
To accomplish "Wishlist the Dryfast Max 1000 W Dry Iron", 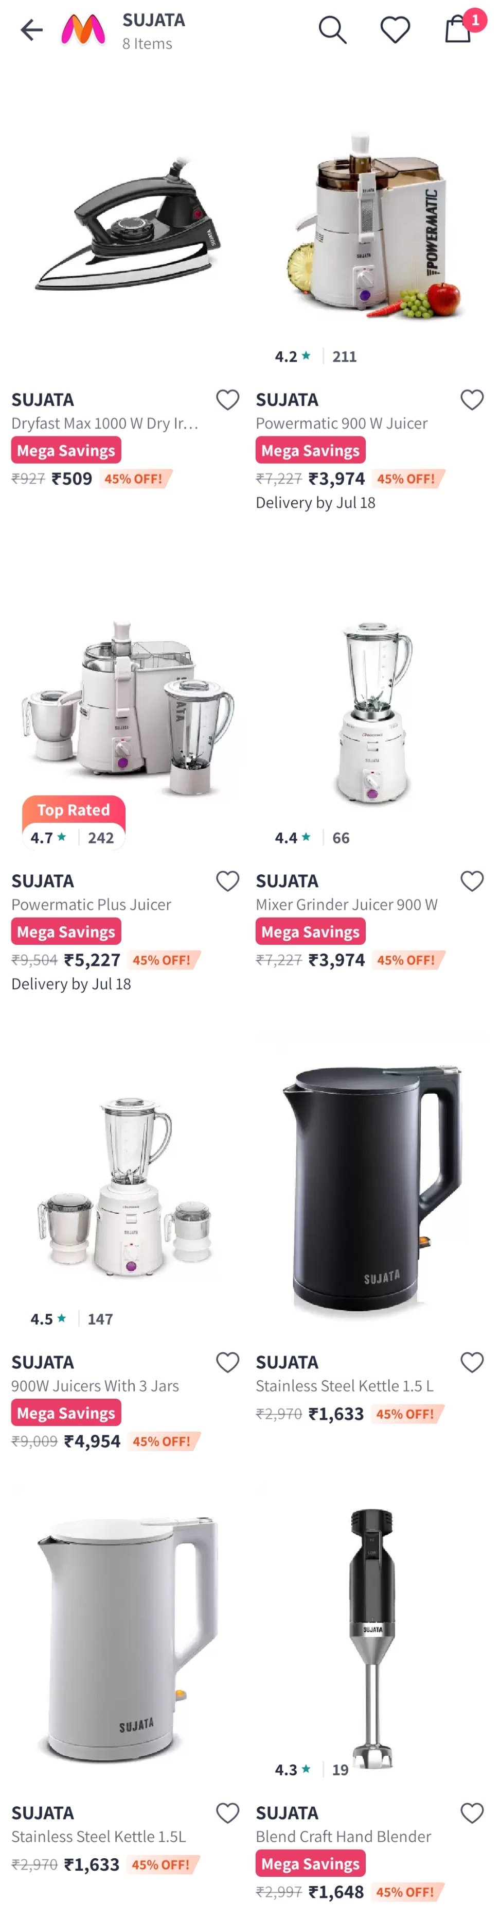I will tap(227, 400).
